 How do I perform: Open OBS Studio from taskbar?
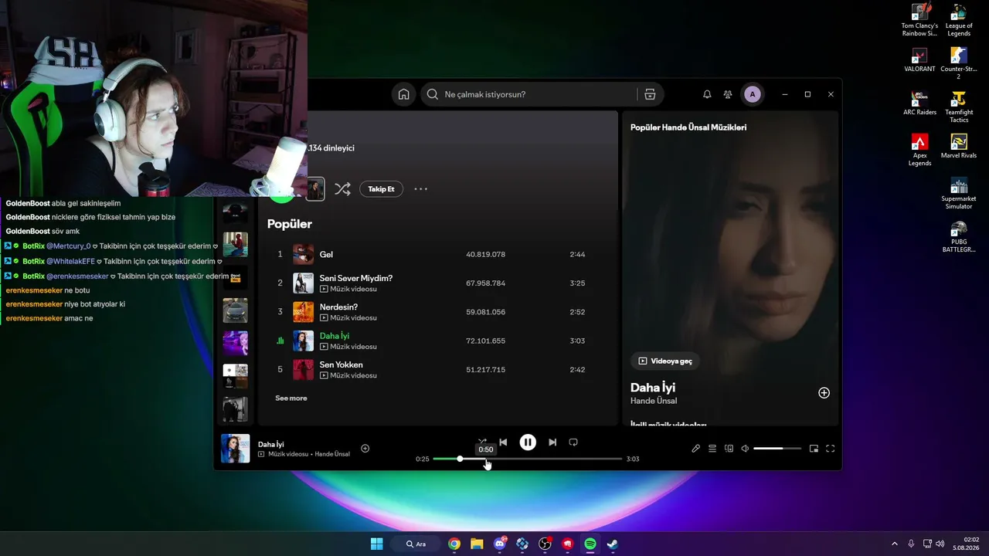[545, 544]
